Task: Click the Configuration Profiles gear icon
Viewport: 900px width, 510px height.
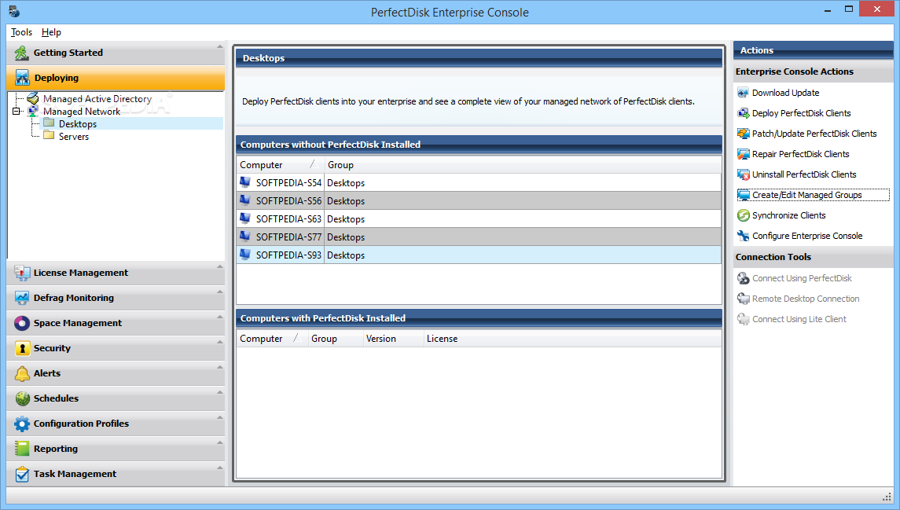Action: 22,424
